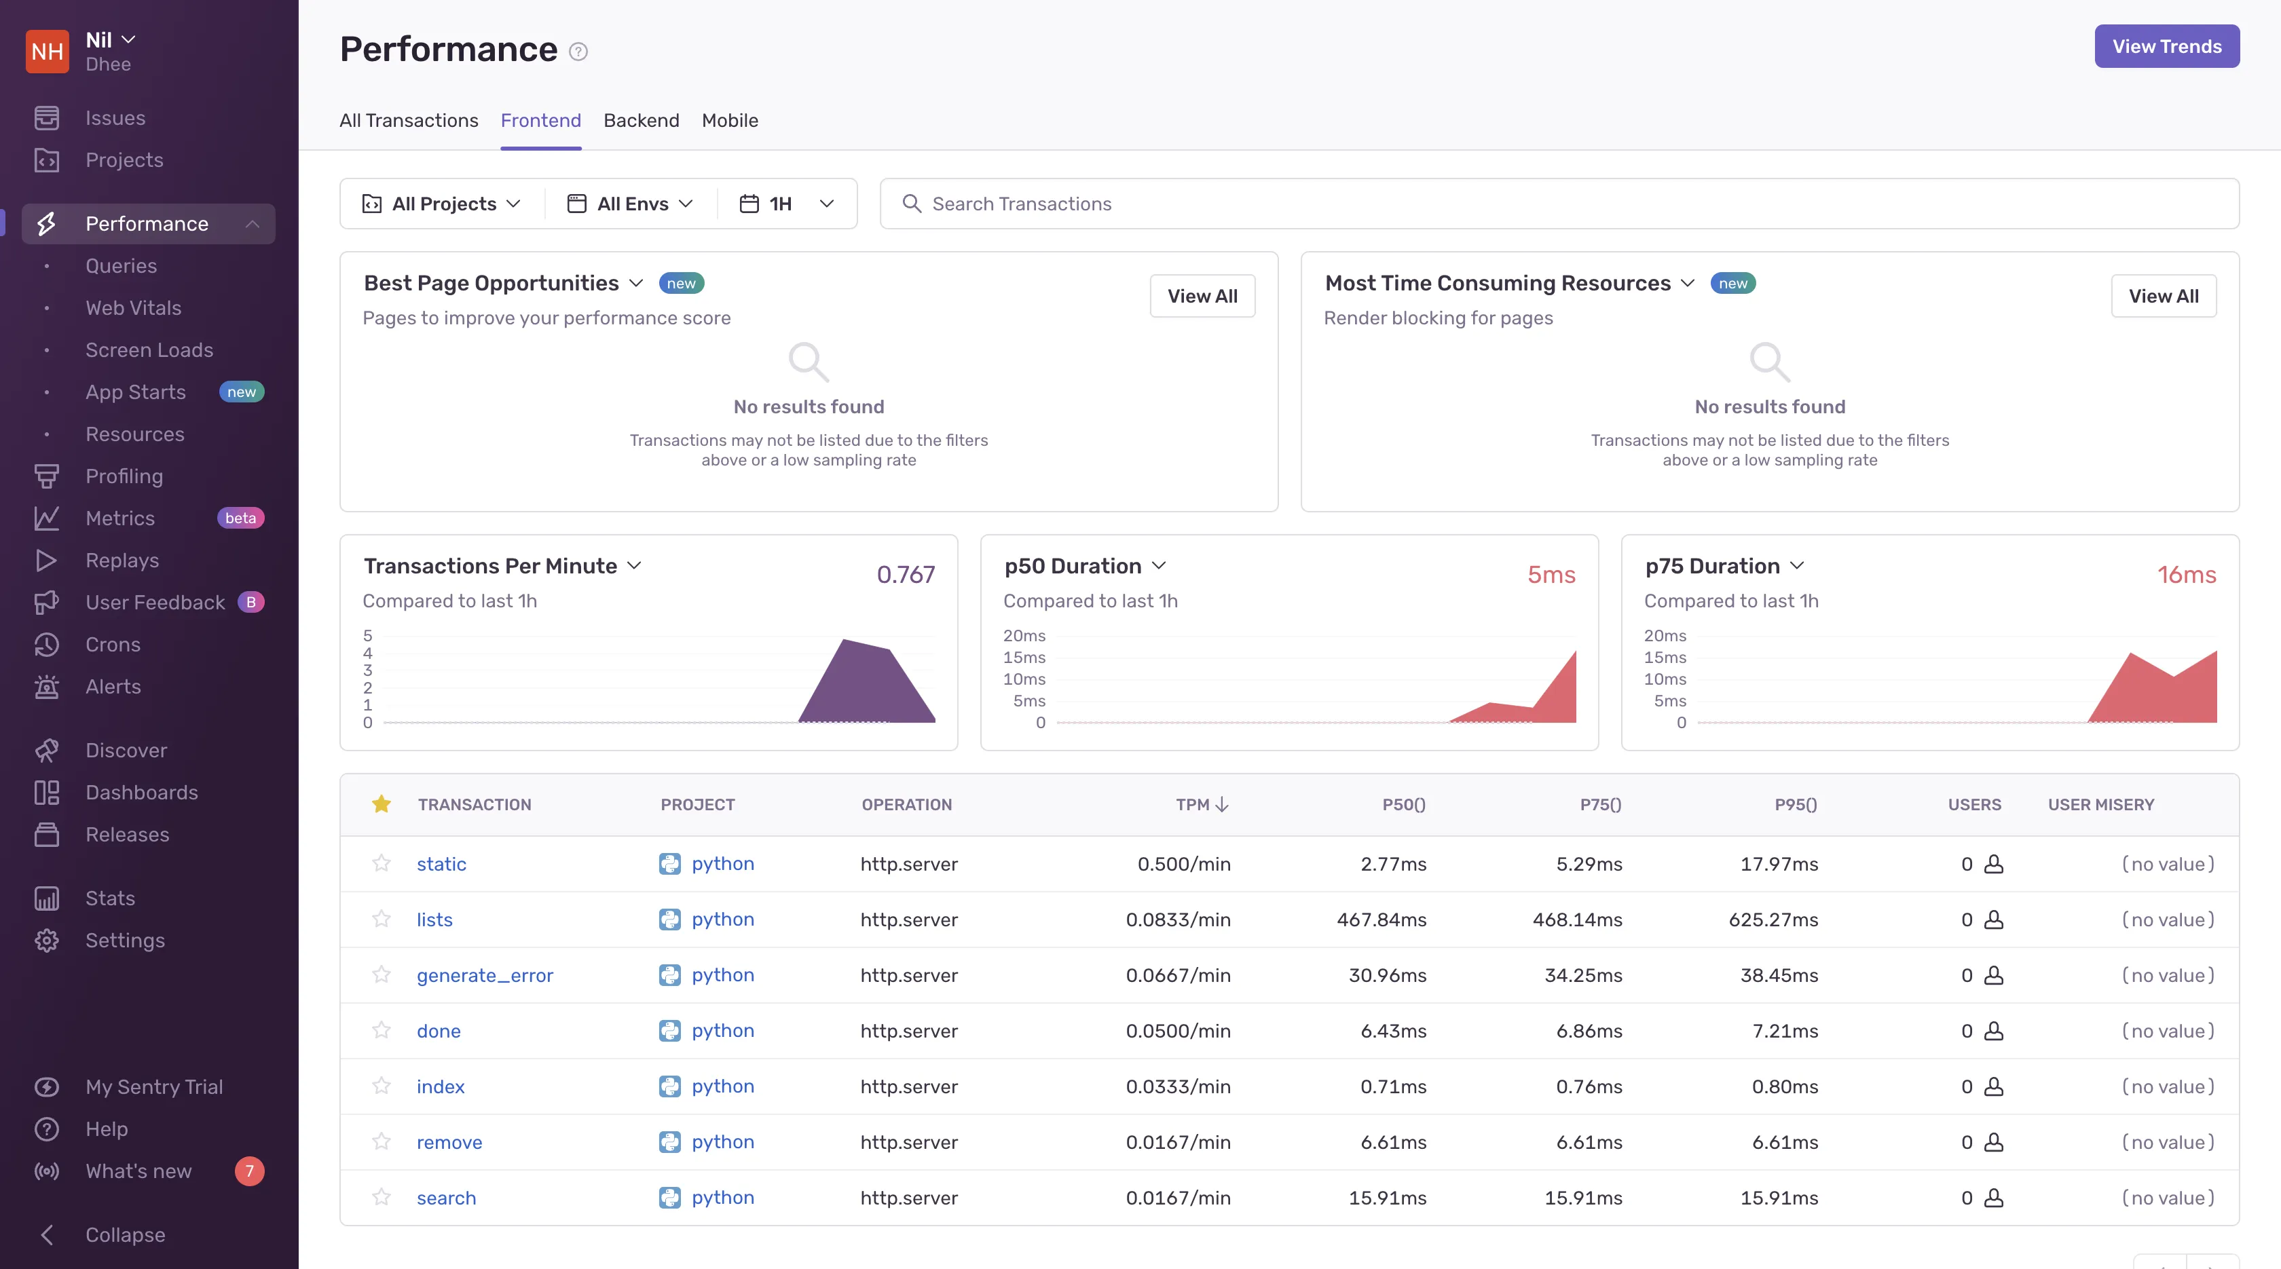Viewport: 2281px width, 1269px height.
Task: Click the NH organization avatar
Action: pyautogui.click(x=47, y=52)
